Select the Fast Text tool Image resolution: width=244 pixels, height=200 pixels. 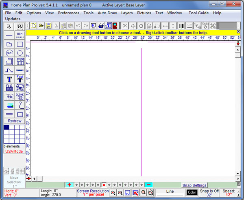pyautogui.click(x=20, y=79)
